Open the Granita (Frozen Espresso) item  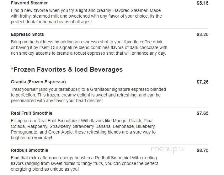click(38, 82)
